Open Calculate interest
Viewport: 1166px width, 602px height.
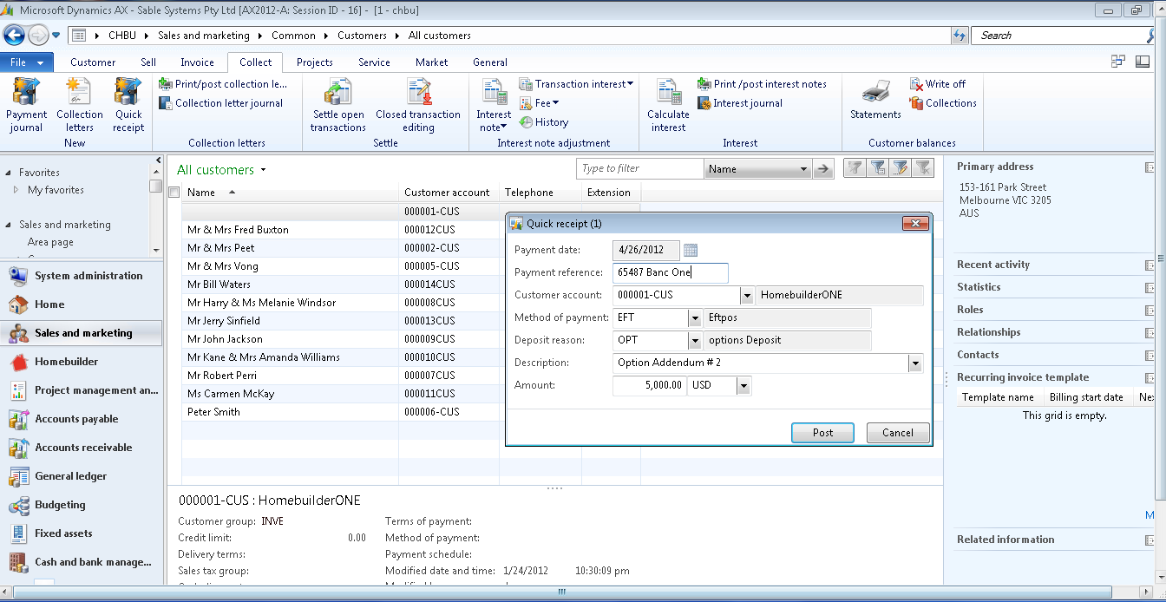668,105
